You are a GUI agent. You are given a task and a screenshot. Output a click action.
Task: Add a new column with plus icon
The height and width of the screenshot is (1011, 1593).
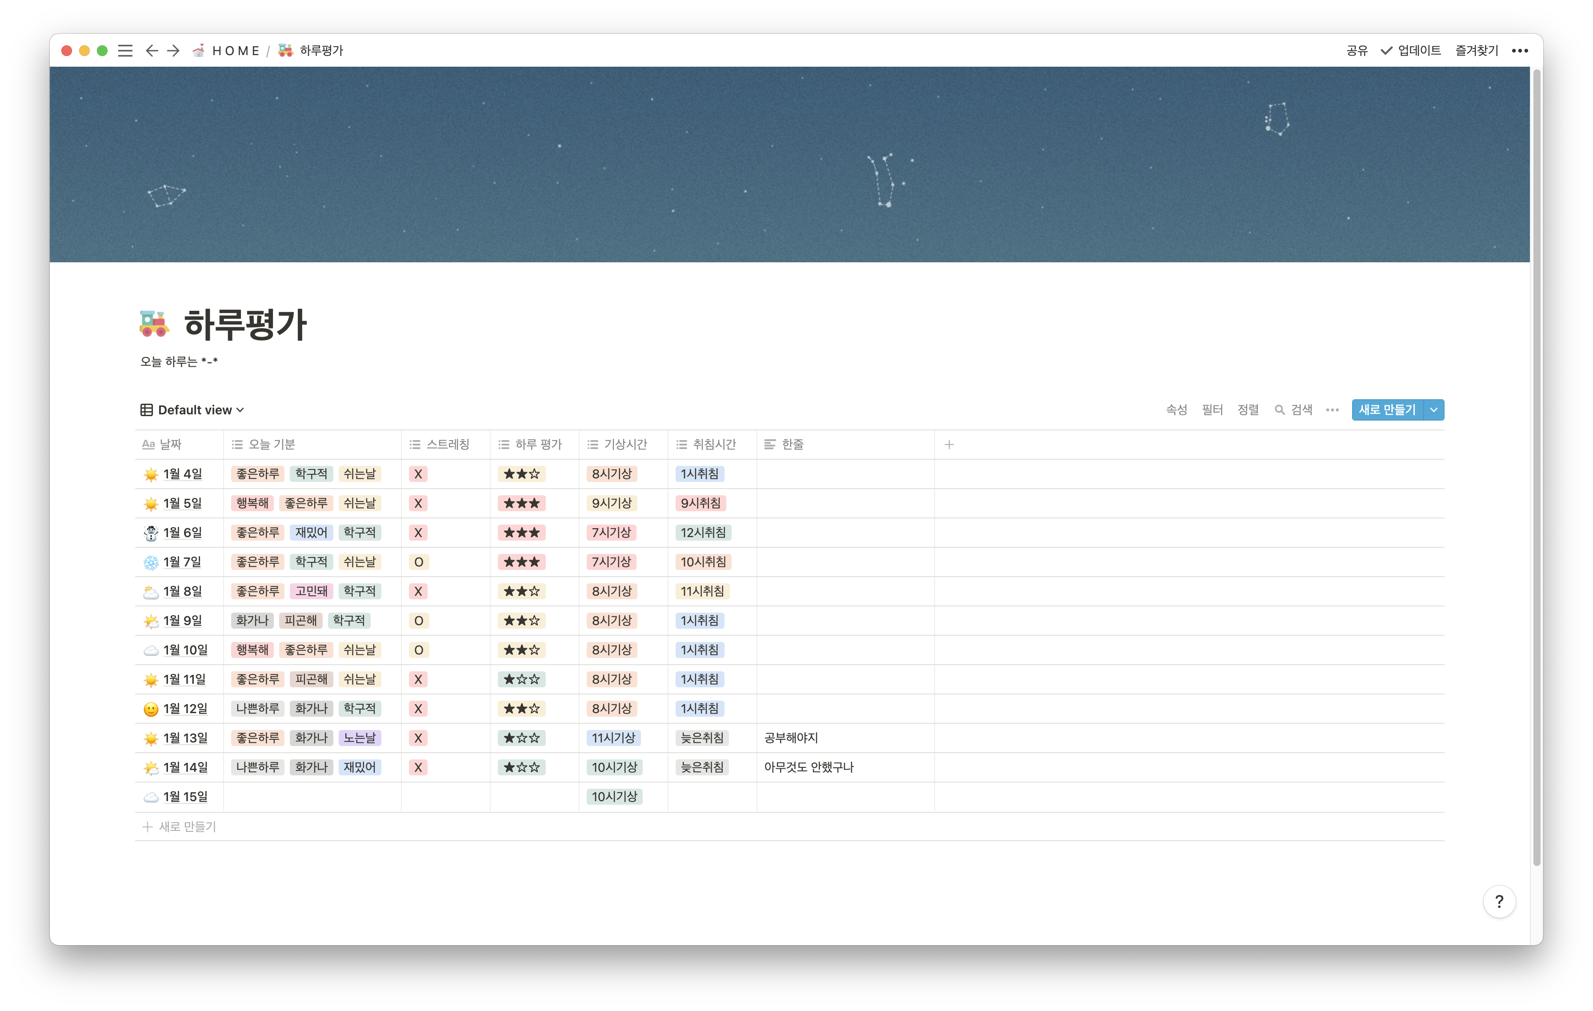[x=949, y=445]
